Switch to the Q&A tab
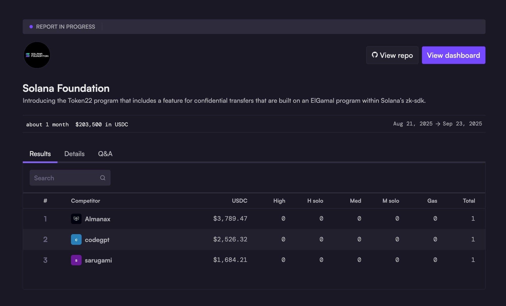This screenshot has height=306, width=506. [105, 154]
